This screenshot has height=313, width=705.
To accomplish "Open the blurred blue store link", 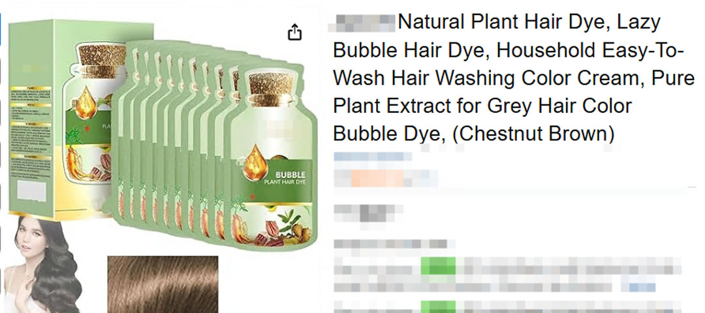I will (x=372, y=156).
